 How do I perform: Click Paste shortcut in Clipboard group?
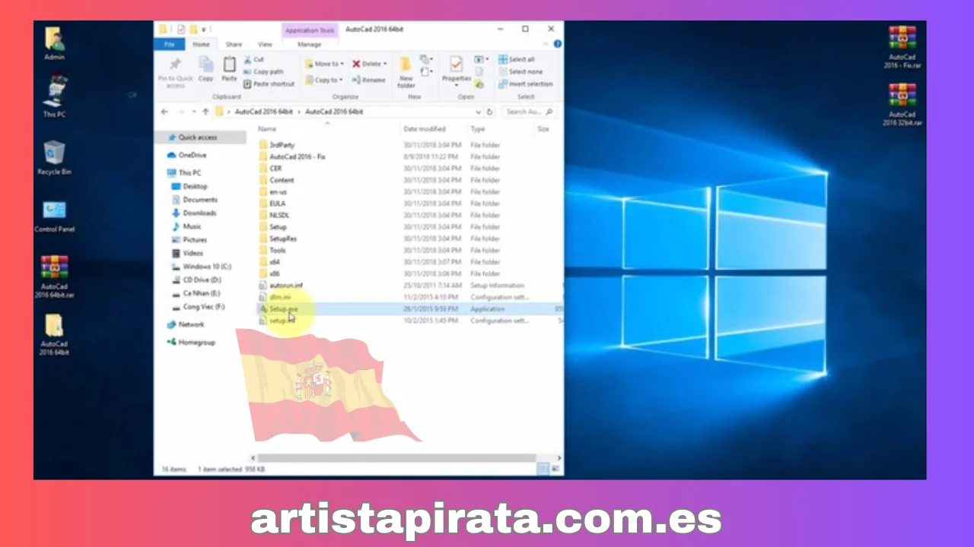pyautogui.click(x=269, y=84)
